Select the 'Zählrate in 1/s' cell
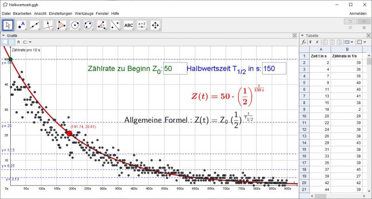This screenshot has height=199, width=372. [x=346, y=56]
